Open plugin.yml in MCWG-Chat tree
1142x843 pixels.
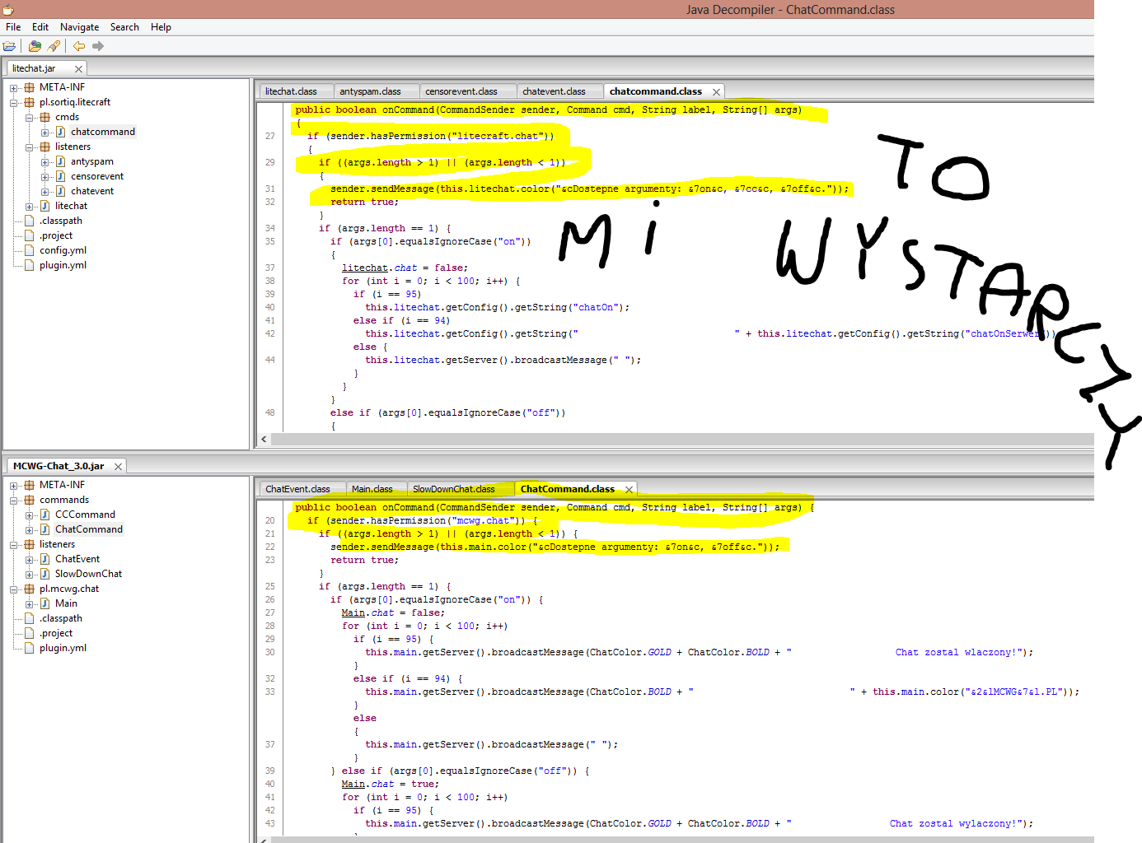tap(63, 648)
